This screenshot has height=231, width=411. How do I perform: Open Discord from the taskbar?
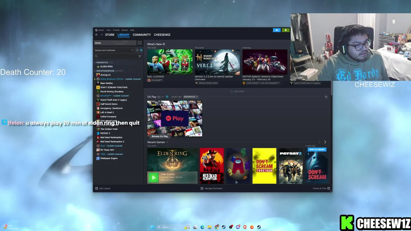238,227
